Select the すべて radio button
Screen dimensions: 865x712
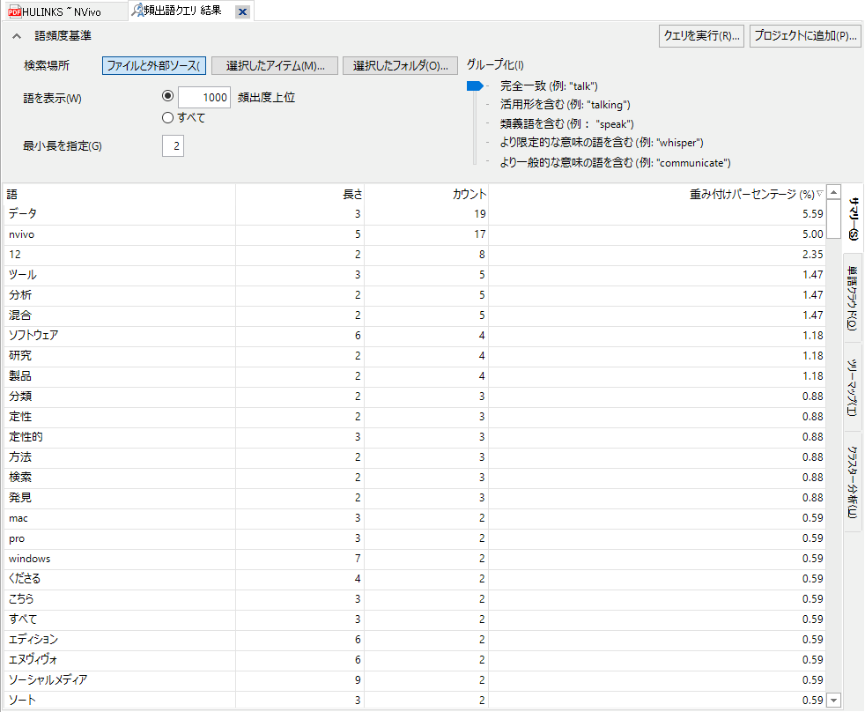(168, 117)
